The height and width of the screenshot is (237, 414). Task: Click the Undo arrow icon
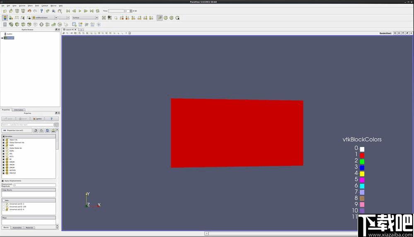29,11
